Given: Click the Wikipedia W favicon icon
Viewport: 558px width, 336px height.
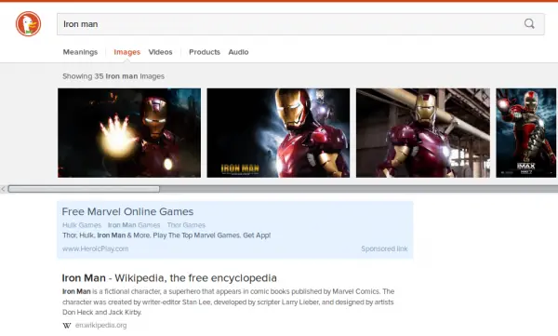Looking at the screenshot, I should (67, 326).
